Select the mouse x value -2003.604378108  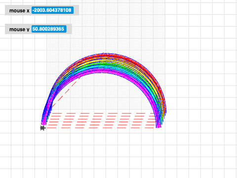[x=52, y=10]
